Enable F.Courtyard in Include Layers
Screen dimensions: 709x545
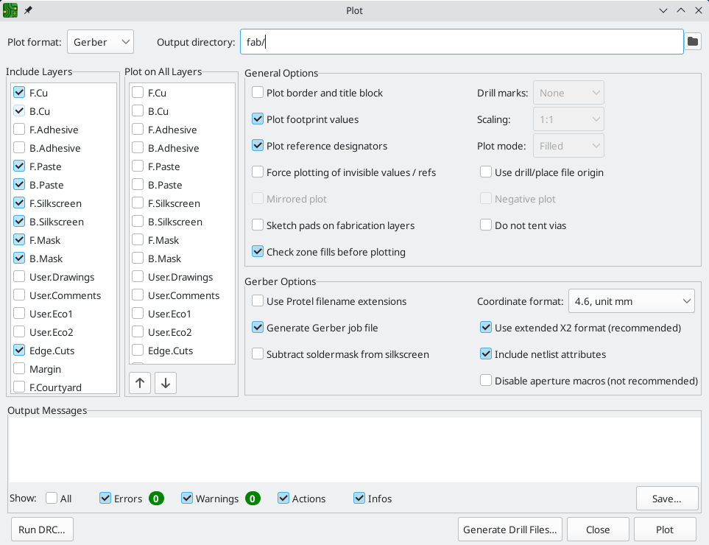click(x=19, y=387)
